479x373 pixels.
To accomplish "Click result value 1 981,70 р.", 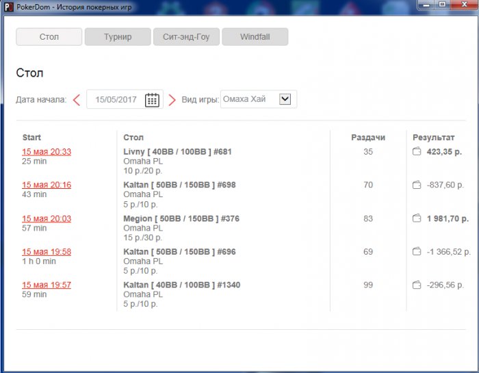I will [x=448, y=219].
